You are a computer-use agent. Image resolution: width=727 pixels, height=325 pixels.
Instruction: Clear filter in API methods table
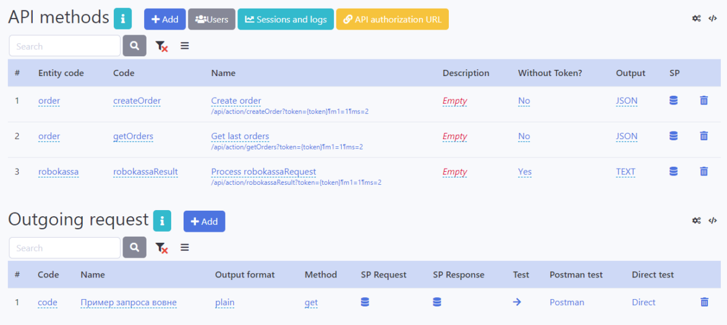pos(161,46)
